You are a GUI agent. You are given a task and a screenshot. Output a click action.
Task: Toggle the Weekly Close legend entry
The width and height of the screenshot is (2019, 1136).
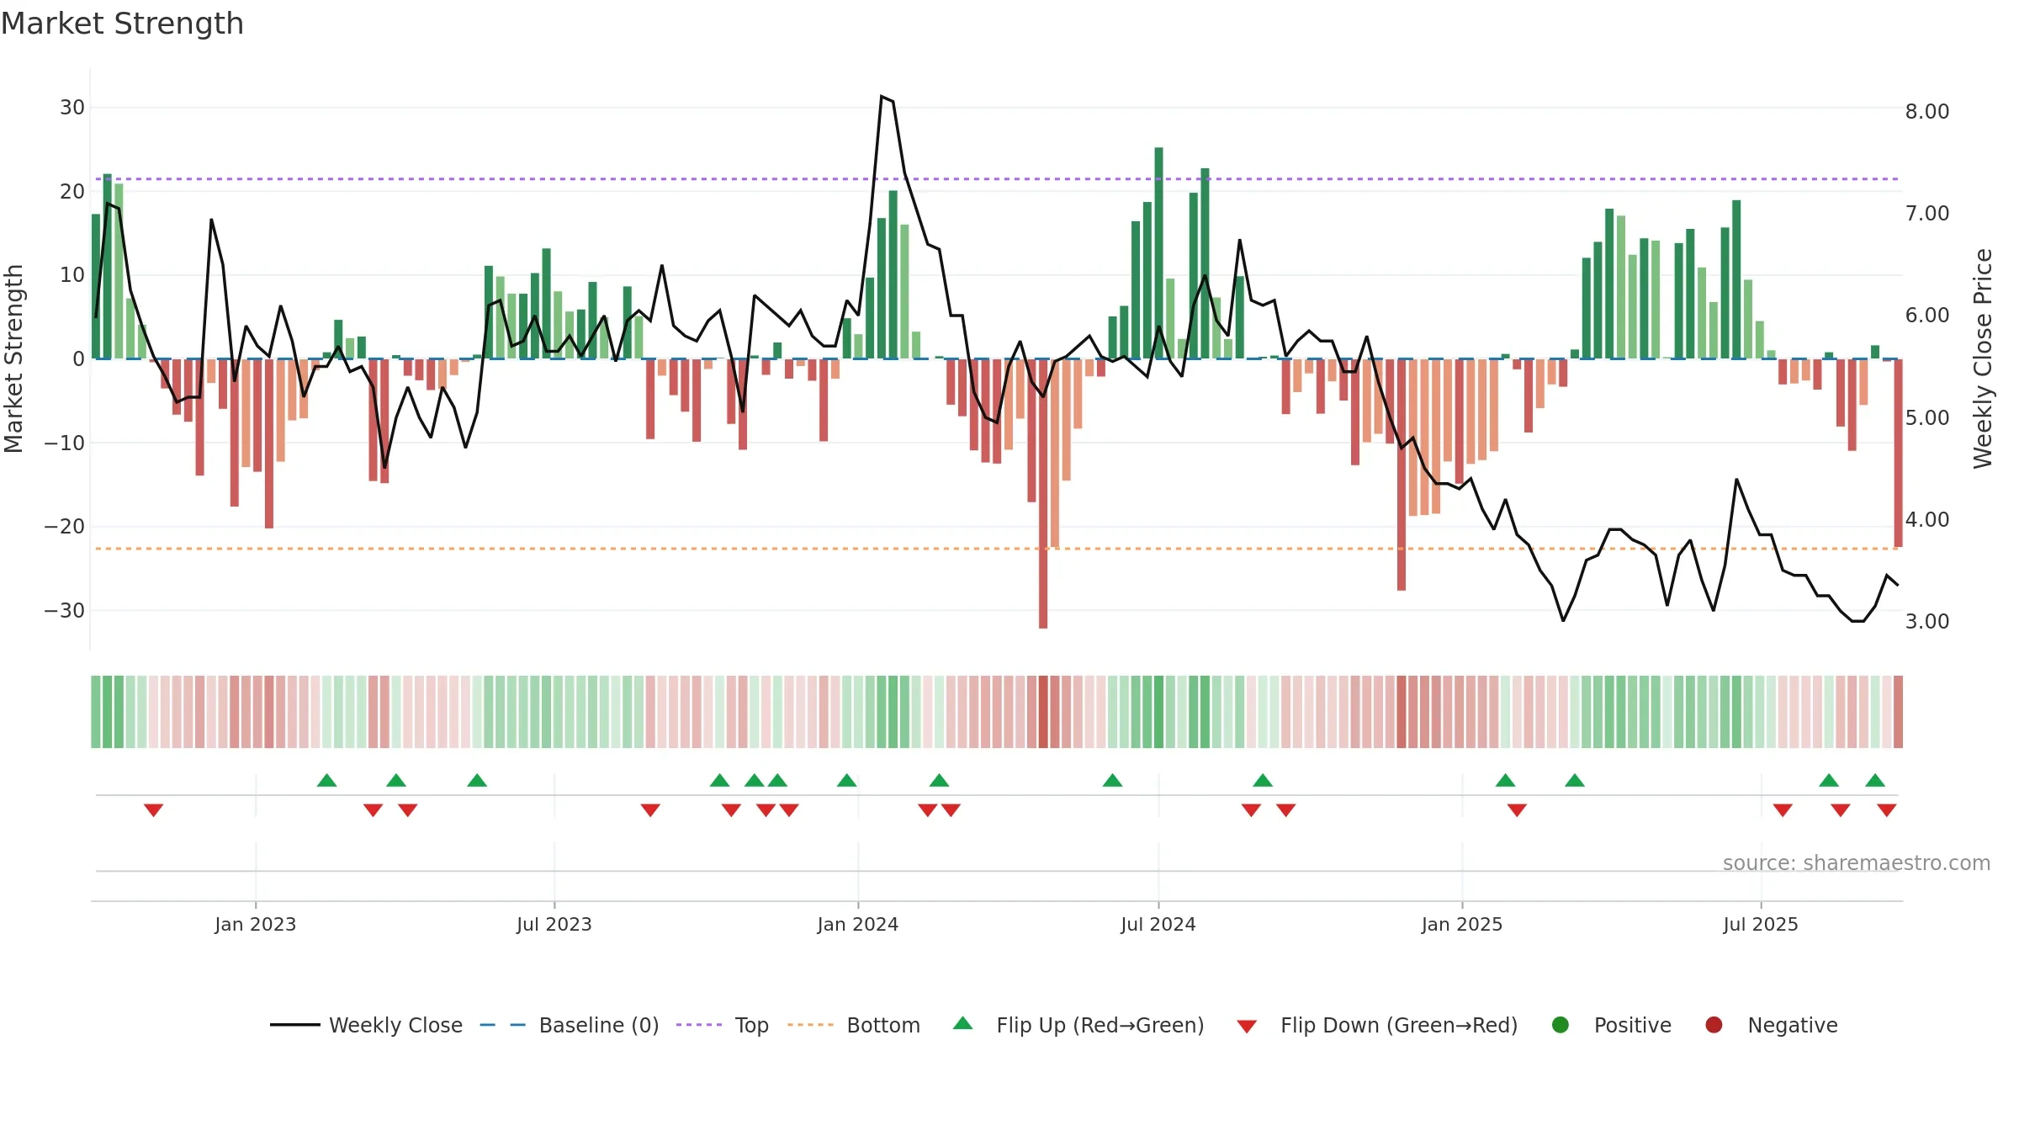366,1025
